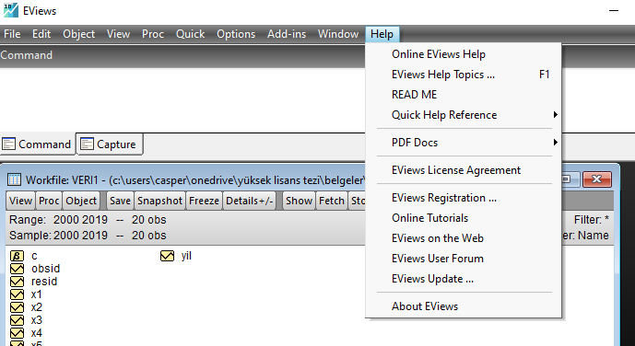The width and height of the screenshot is (635, 346).
Task: Click the Save button in workfile toolbar
Action: click(121, 201)
